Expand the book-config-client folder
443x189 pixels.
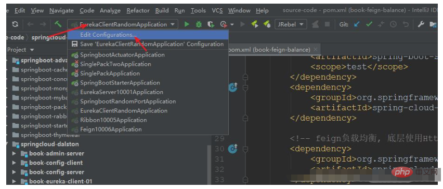(x=14, y=163)
